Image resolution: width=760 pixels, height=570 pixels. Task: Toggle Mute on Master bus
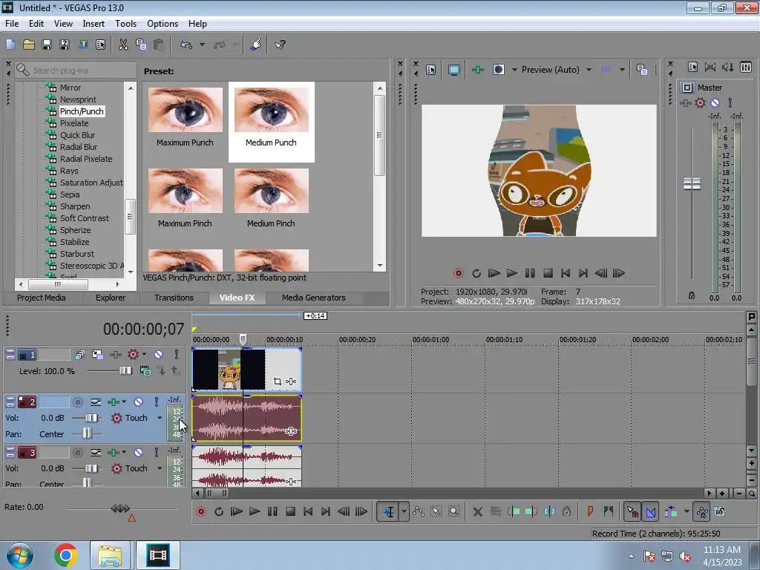click(x=715, y=102)
